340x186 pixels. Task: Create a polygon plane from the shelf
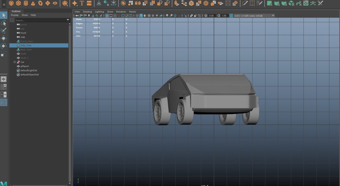(x=48, y=3)
